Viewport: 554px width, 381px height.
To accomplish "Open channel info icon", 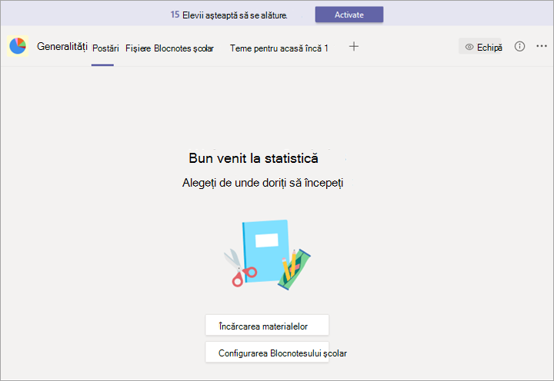I will pos(519,46).
